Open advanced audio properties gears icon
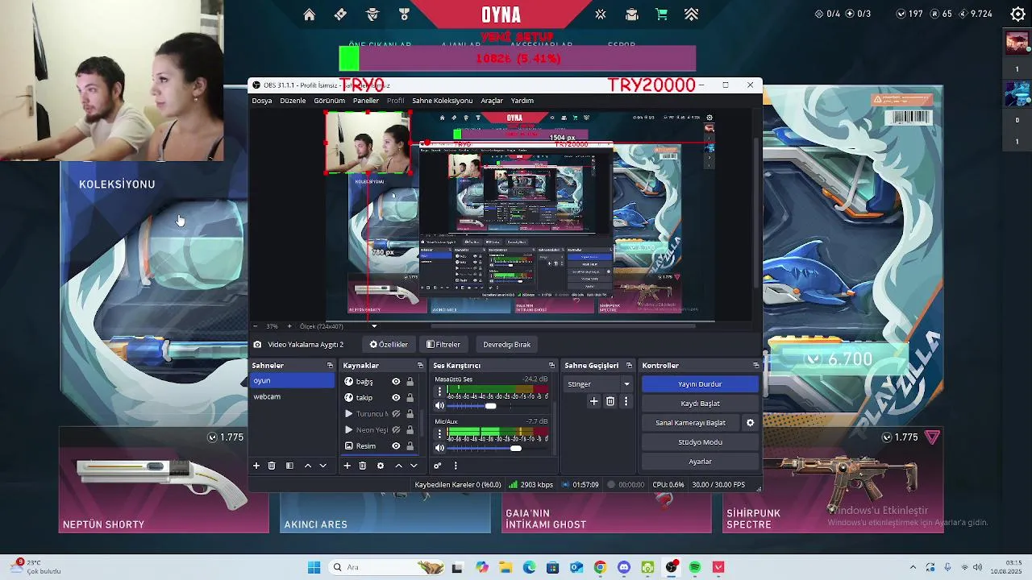 tap(438, 466)
